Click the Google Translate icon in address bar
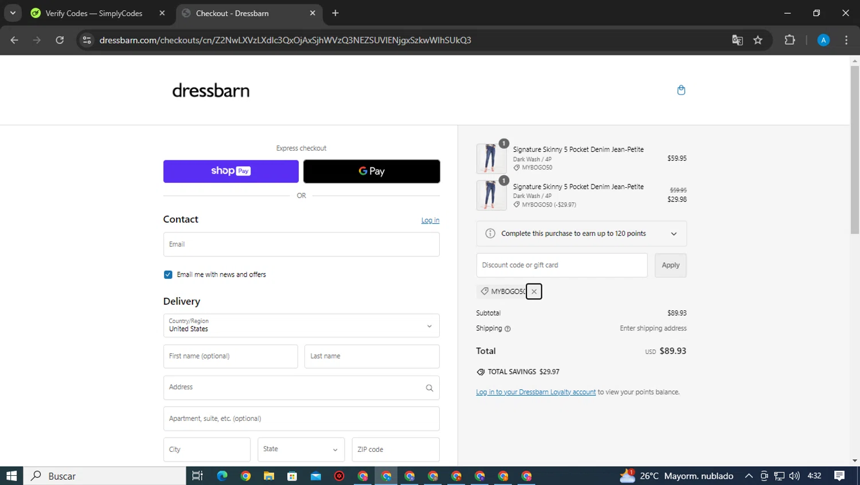 (737, 40)
